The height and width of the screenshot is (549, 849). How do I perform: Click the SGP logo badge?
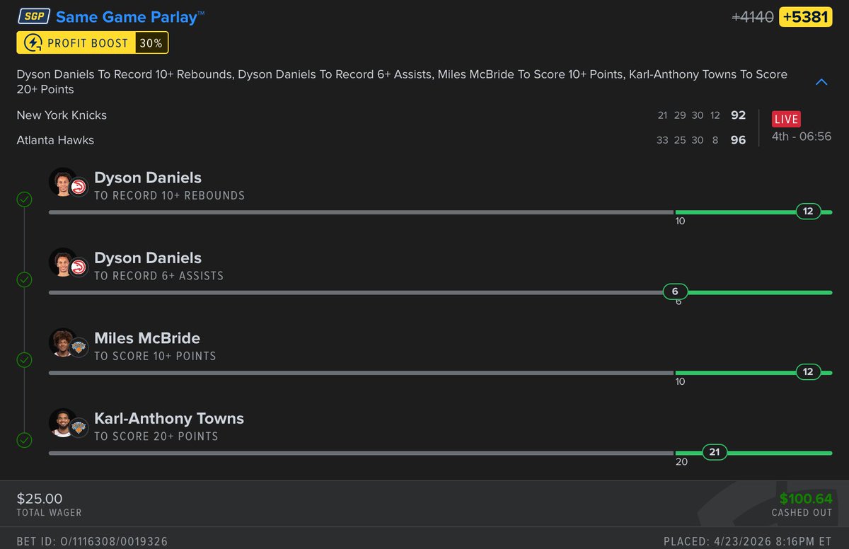(33, 16)
